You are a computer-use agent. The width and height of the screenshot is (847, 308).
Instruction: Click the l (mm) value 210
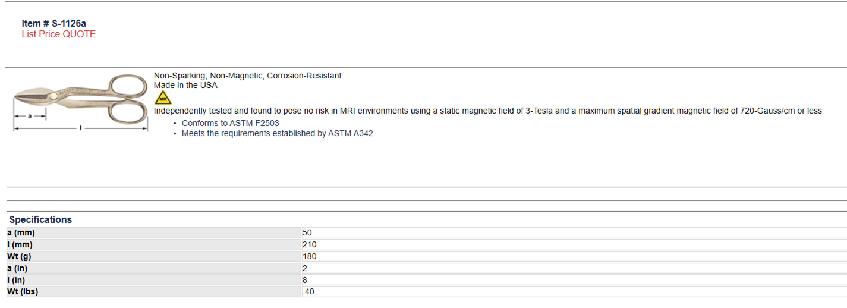[309, 244]
